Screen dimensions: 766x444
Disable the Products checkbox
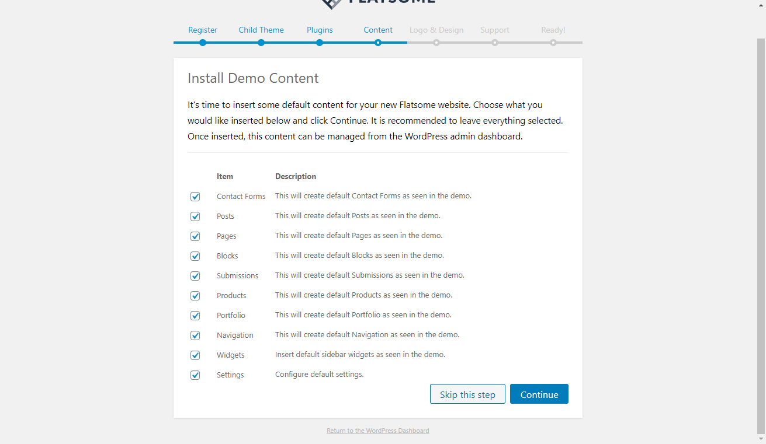coord(195,296)
